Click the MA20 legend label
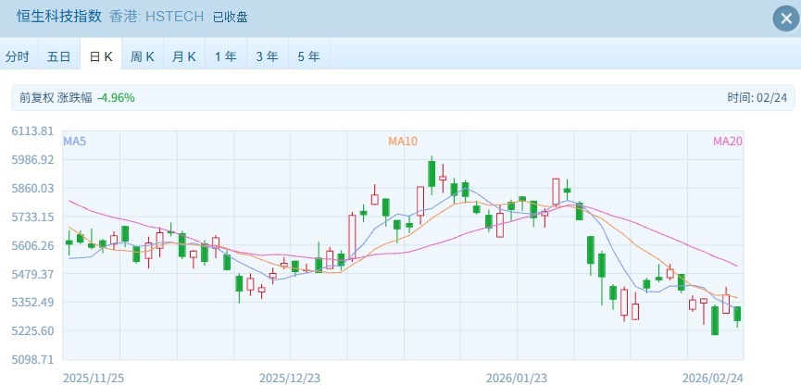801x385 pixels. (x=727, y=142)
